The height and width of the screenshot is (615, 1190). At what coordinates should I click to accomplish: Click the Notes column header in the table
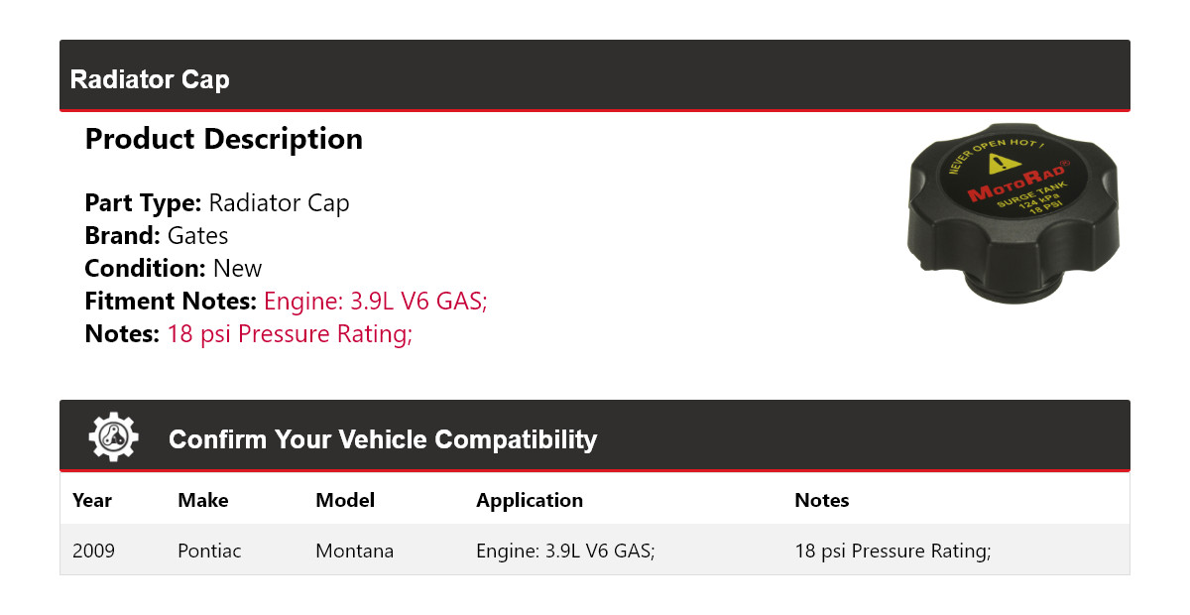pos(822,500)
